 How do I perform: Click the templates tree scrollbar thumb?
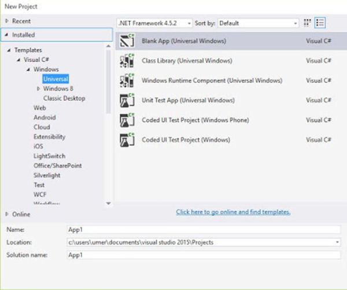tap(109, 82)
